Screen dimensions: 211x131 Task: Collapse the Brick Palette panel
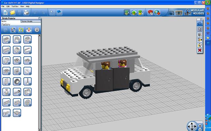[x=39, y=18]
